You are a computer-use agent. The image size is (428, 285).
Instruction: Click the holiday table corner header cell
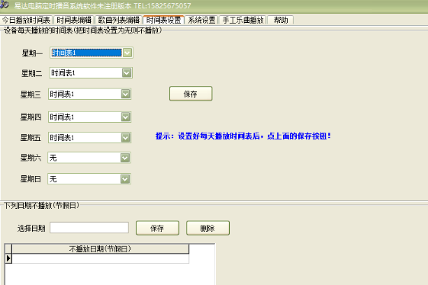coord(8,248)
